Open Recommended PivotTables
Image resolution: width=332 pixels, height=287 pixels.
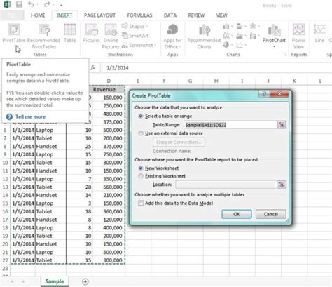tap(43, 36)
